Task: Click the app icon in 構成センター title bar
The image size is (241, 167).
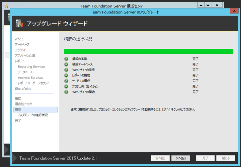Action: [x=6, y=6]
